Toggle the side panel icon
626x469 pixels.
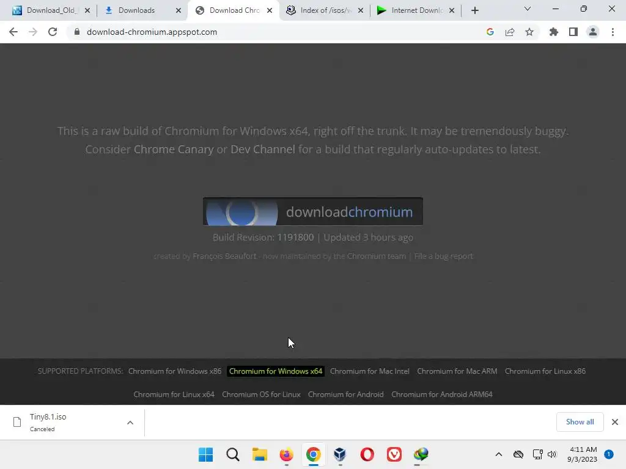[x=573, y=32]
